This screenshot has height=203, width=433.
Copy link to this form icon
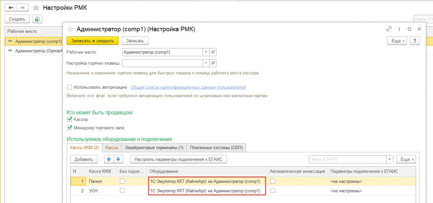(389, 29)
